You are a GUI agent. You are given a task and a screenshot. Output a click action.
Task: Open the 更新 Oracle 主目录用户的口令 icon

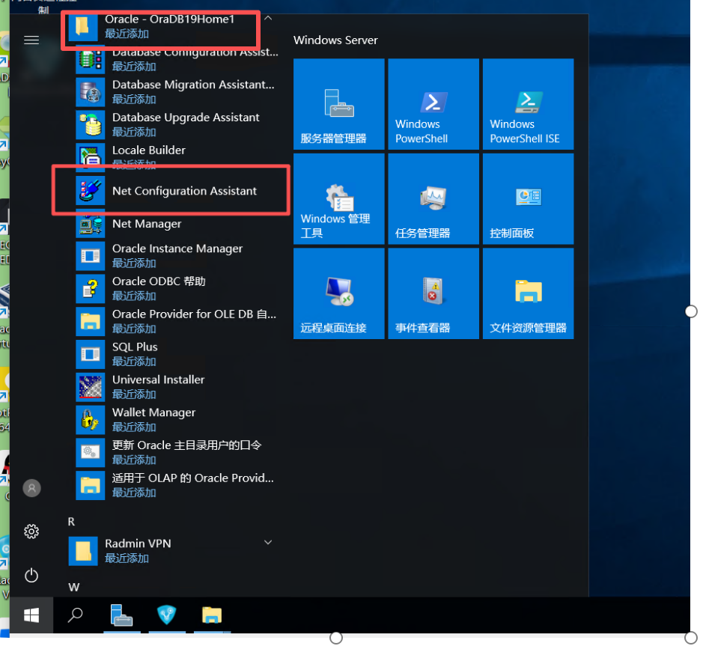coord(90,452)
